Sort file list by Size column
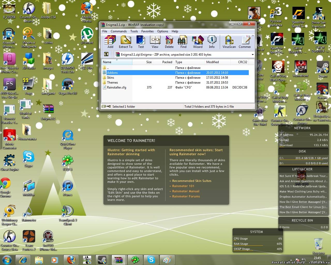This screenshot has width=331, height=265. (143, 62)
